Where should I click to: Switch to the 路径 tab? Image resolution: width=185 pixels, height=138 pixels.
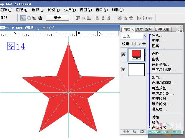(149, 30)
